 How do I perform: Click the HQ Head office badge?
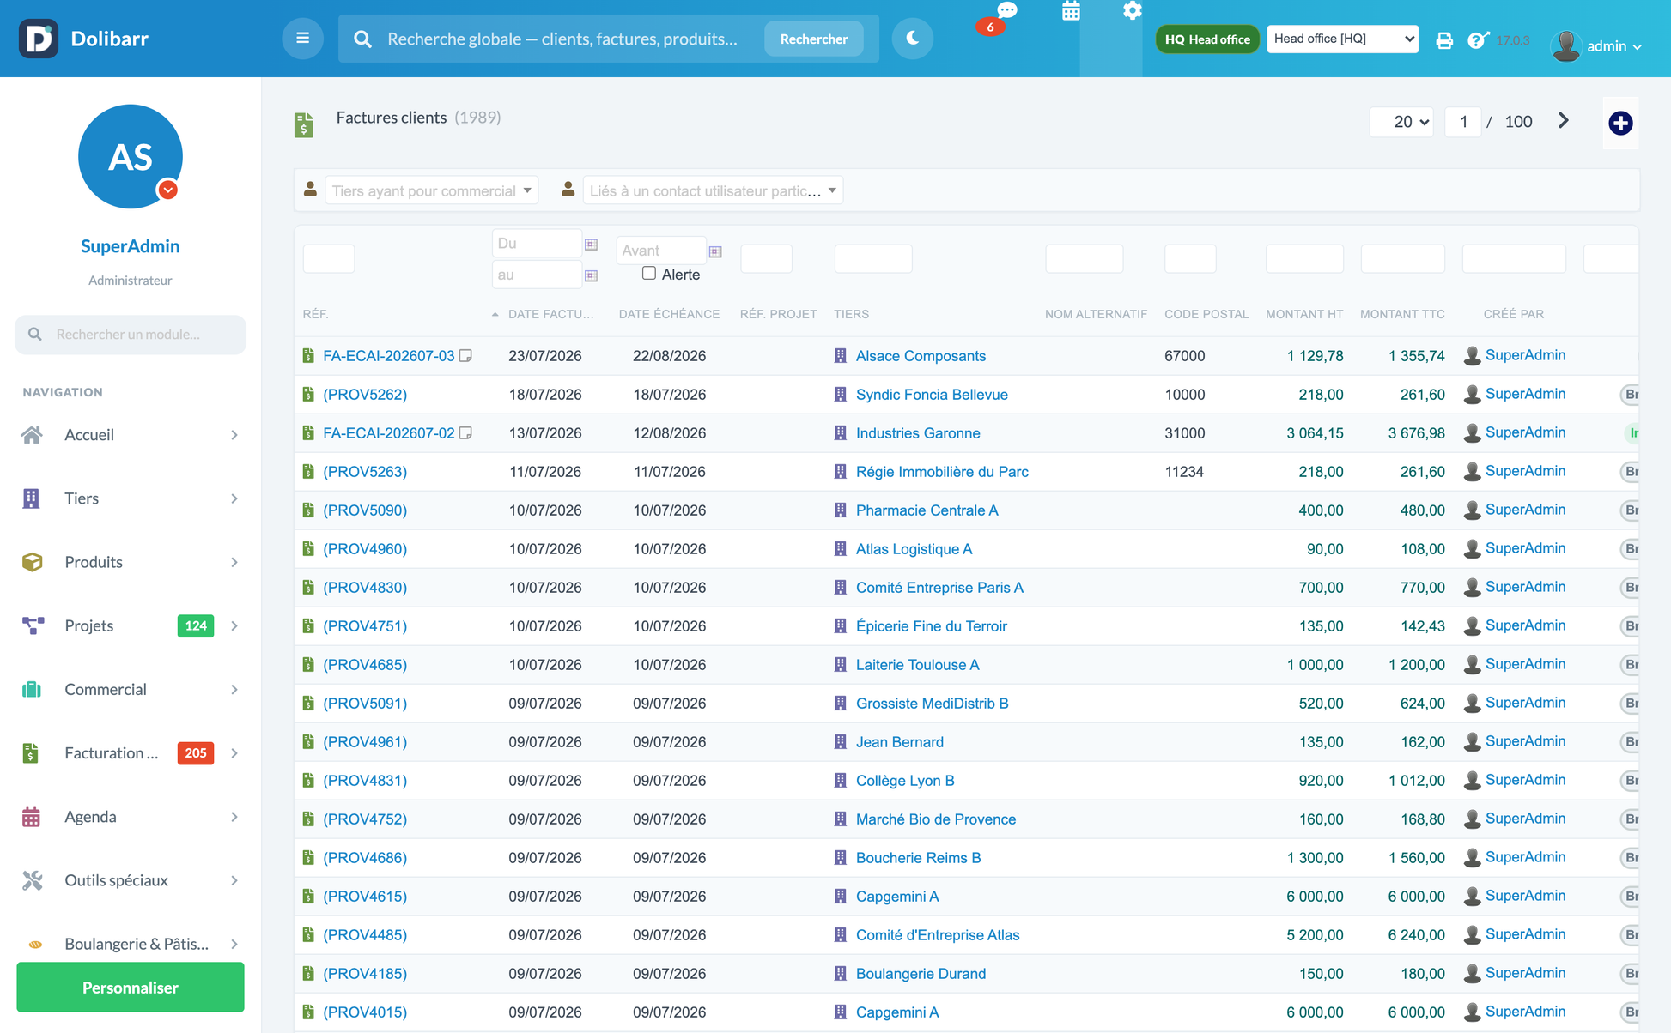[1207, 39]
